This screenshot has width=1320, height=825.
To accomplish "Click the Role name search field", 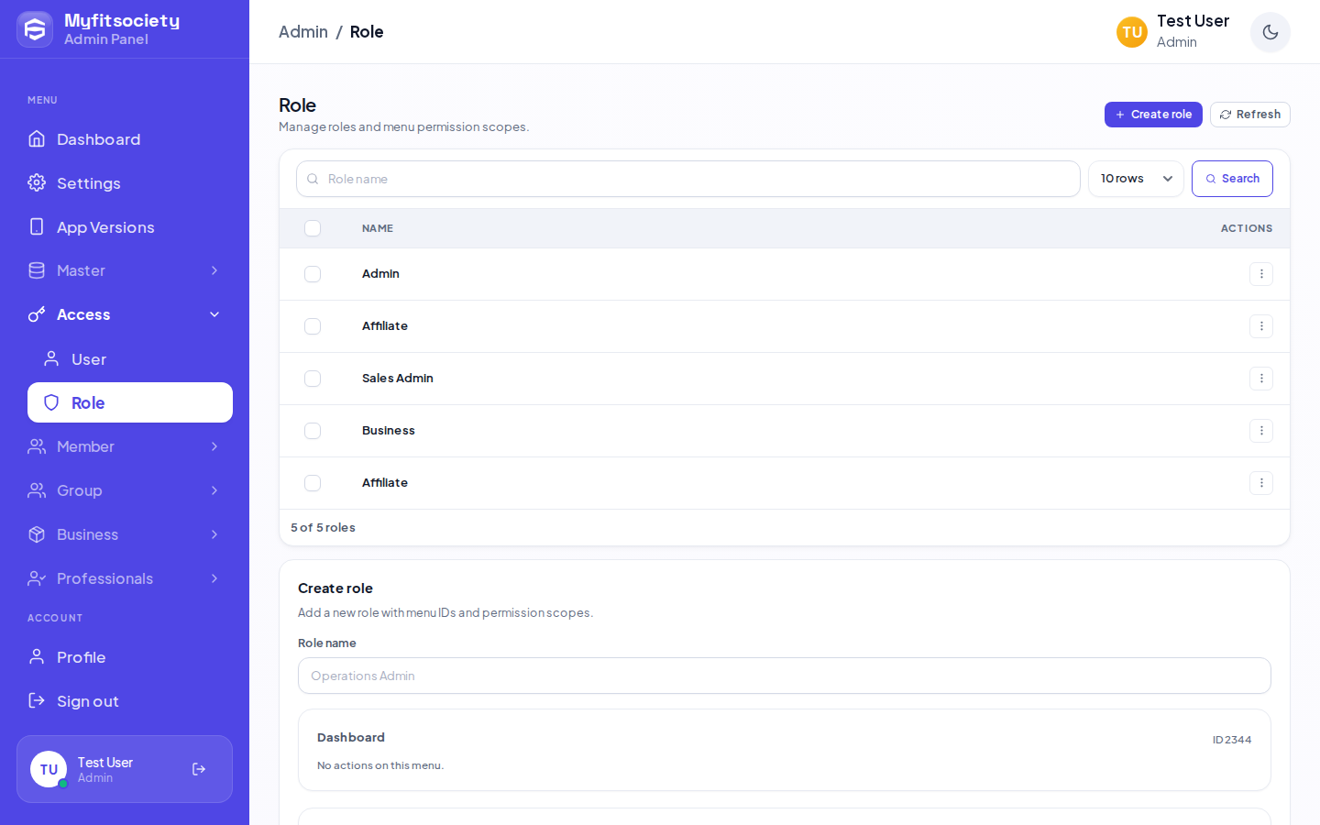I will 688,179.
